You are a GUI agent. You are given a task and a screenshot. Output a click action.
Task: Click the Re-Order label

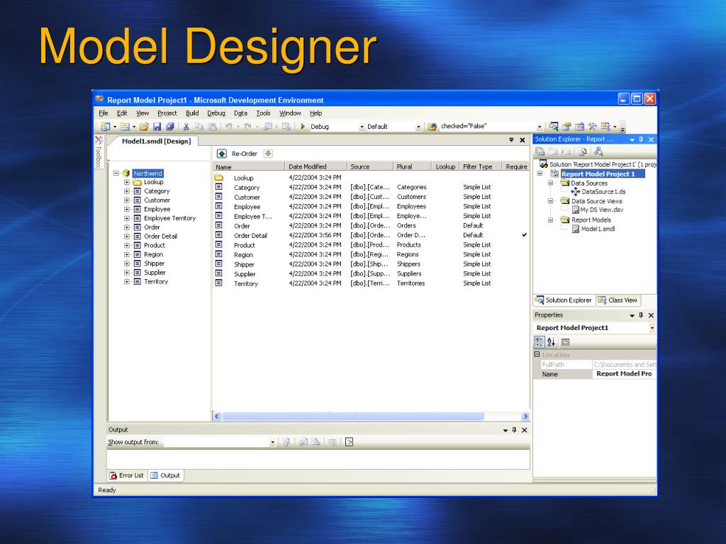click(245, 154)
